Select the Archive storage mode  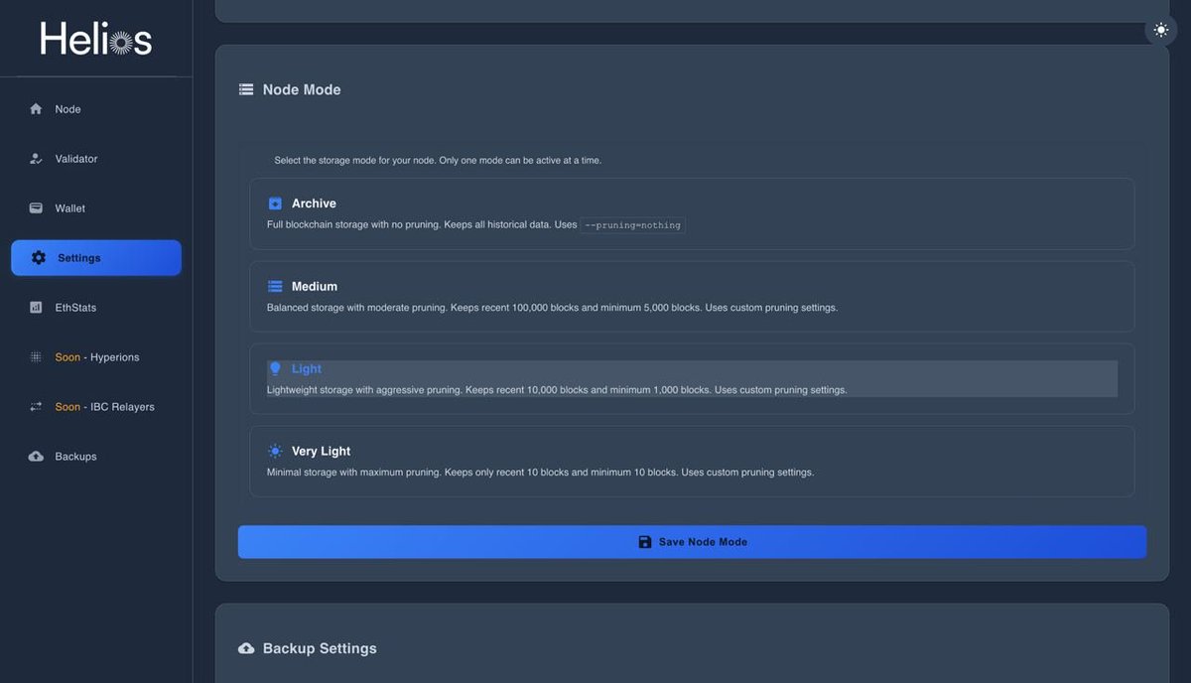pos(692,213)
